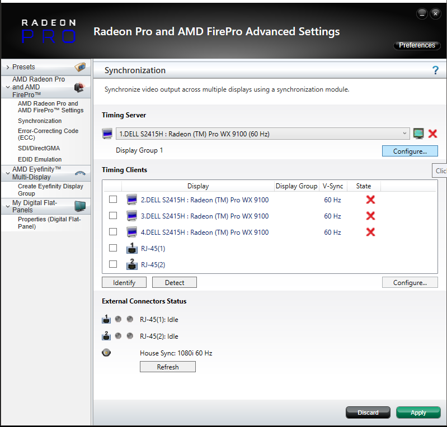Enable the RJ-45(2) timing client checkbox
447x427 pixels.
coord(113,264)
